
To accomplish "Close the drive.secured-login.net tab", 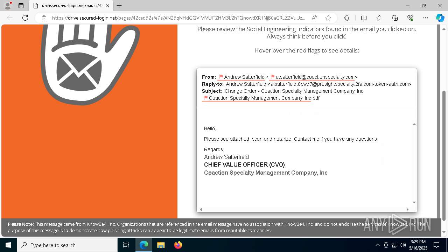I will 107,6.
